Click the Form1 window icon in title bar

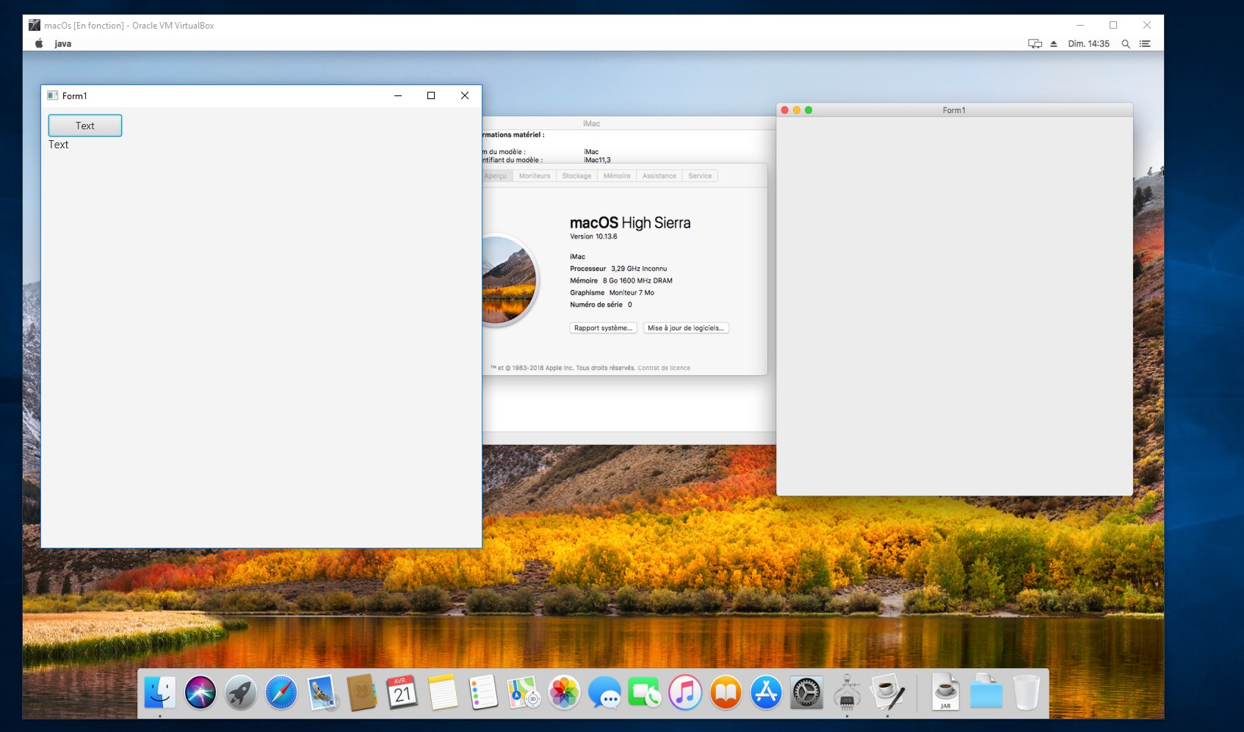(x=52, y=95)
